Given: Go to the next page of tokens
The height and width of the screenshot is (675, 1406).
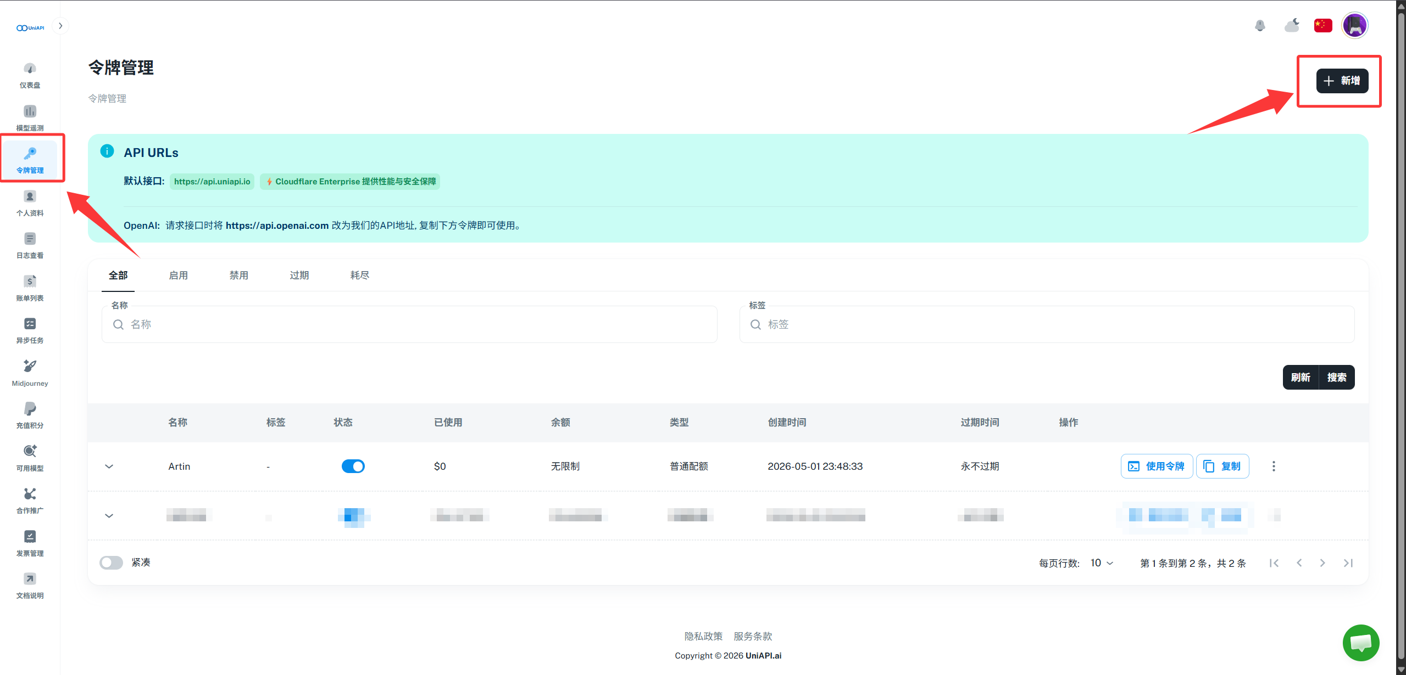Looking at the screenshot, I should 1322,563.
